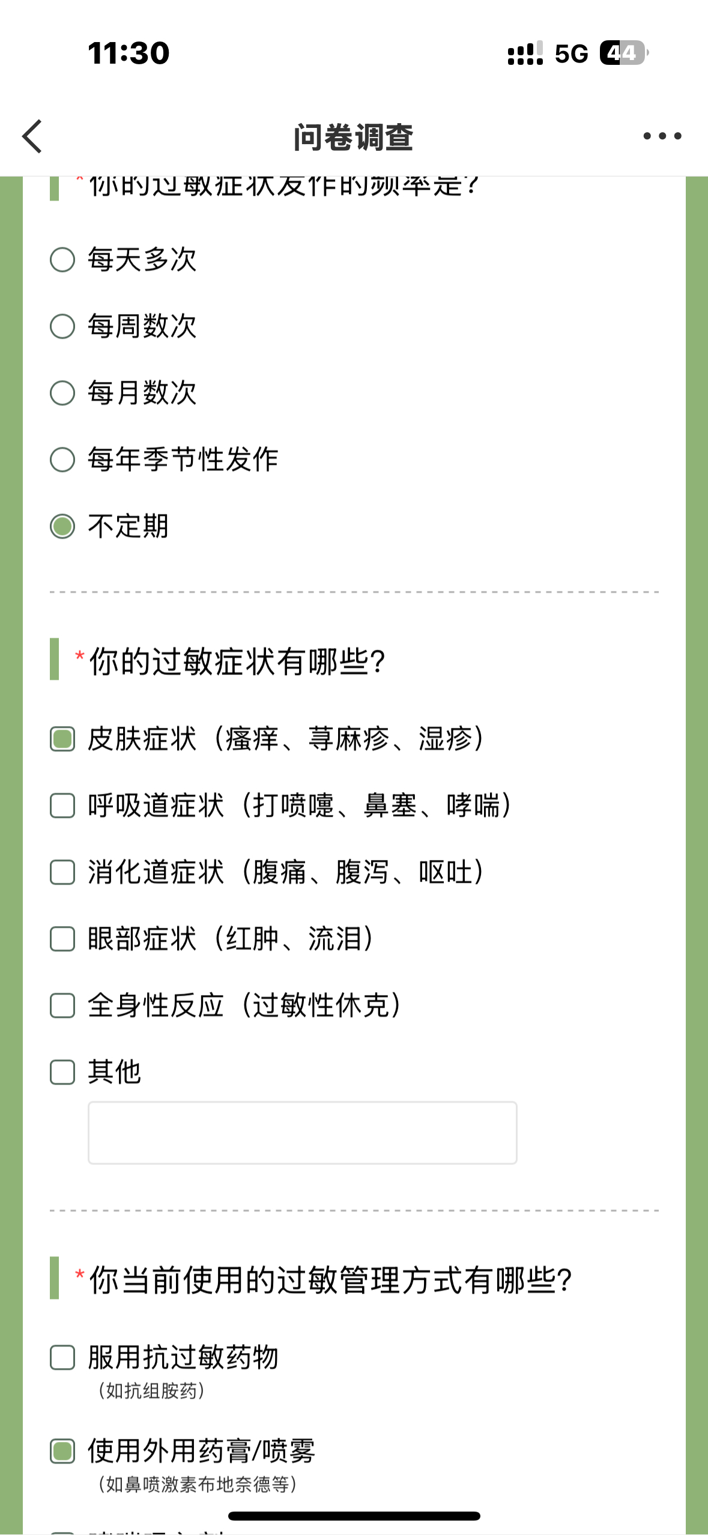
Task: Tap the 5G network indicator
Action: tap(571, 54)
